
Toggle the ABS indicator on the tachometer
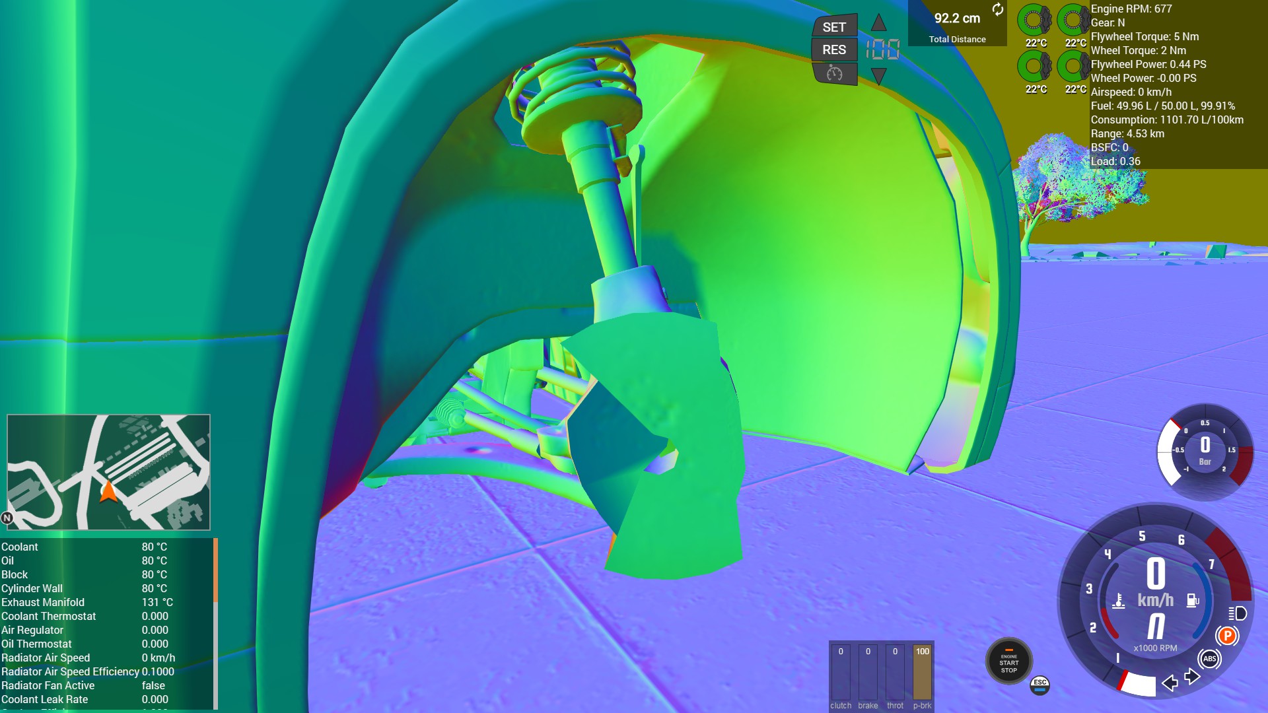point(1209,658)
